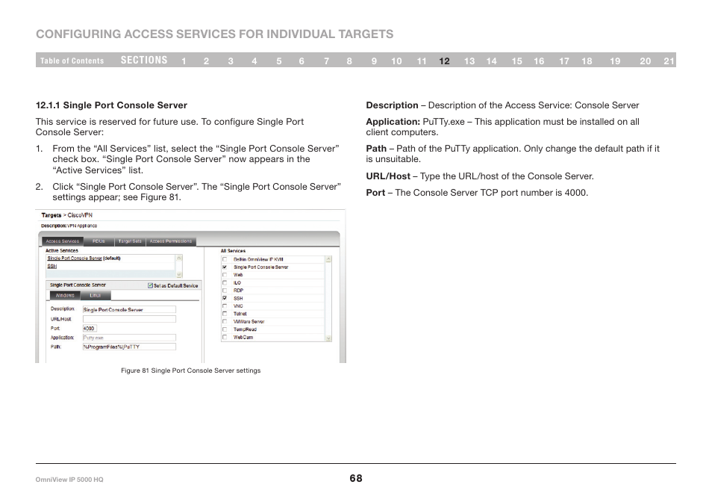This screenshot has height=499, width=712.
Task: Select the Windows sub-tab
Action: coord(65,295)
